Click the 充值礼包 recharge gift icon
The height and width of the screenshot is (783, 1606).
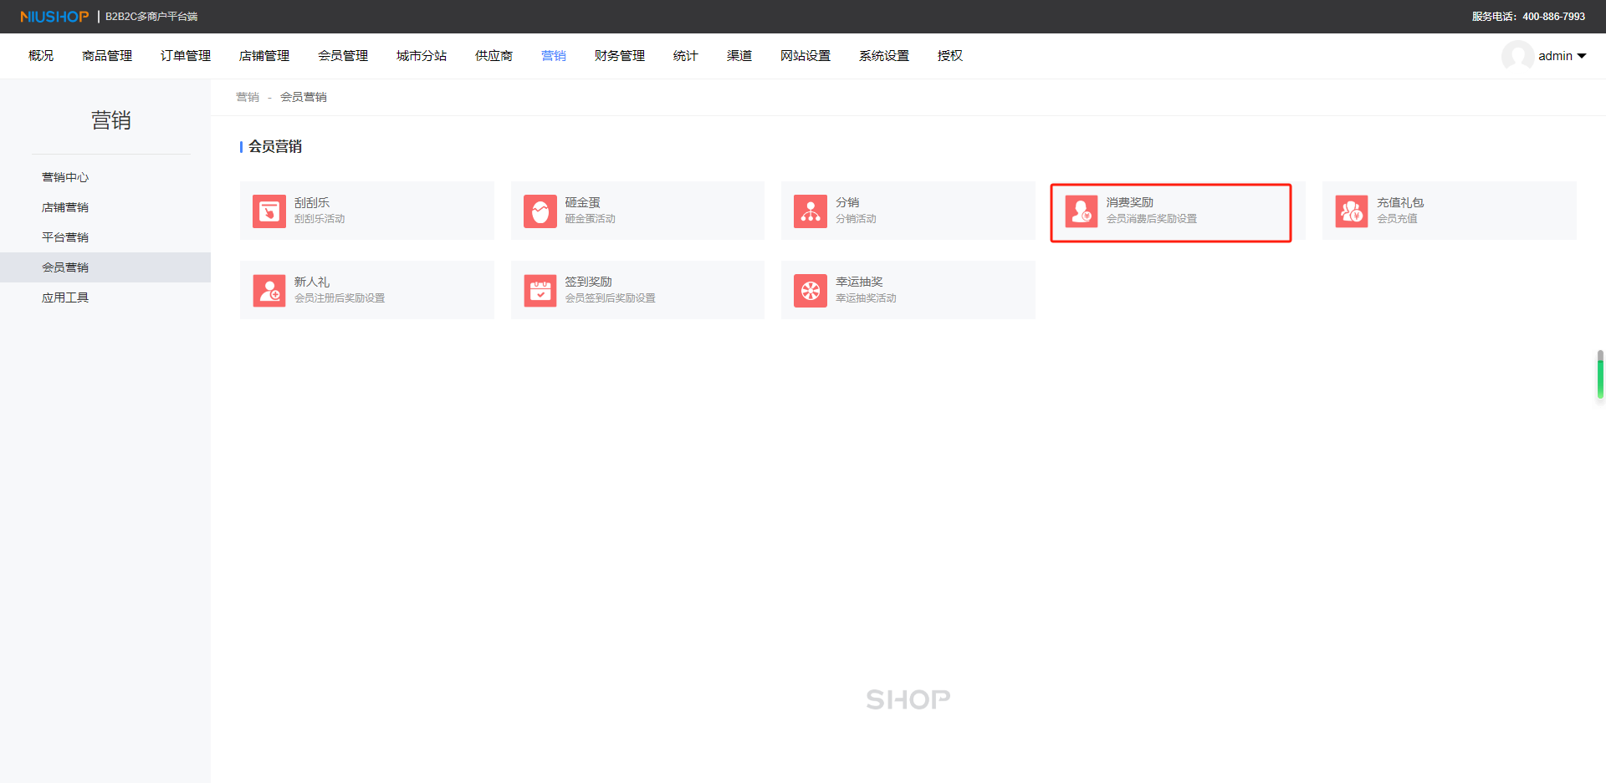point(1352,211)
